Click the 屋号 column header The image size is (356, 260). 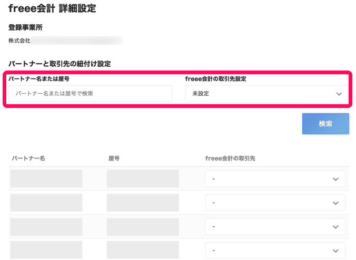tap(114, 158)
